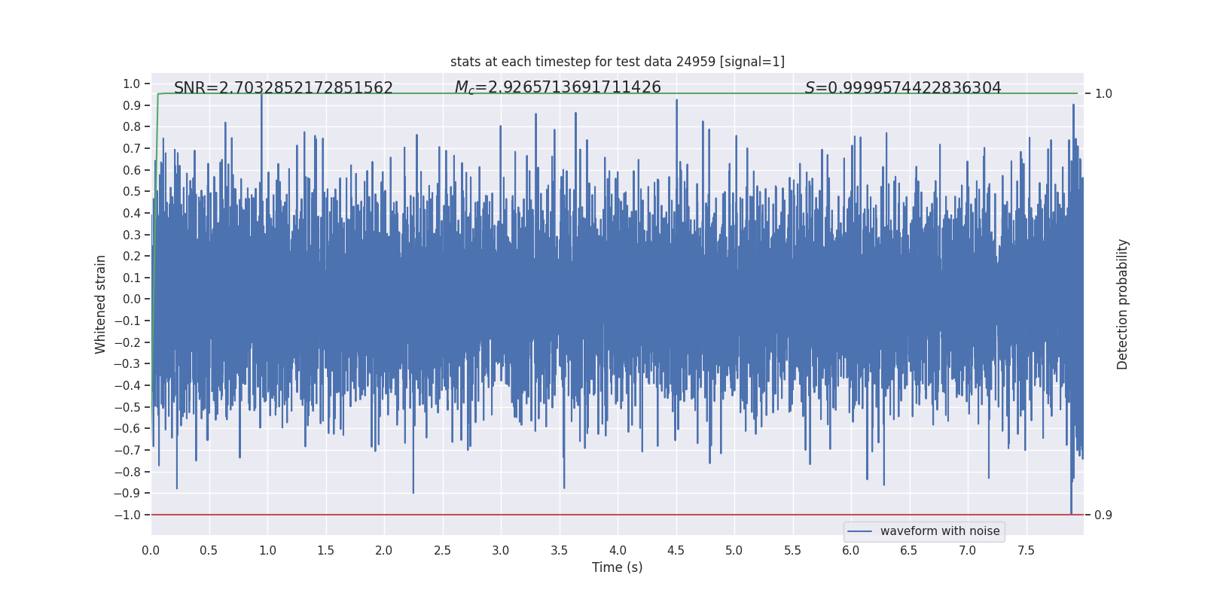Select the time axis tick label 2.5

pos(442,550)
